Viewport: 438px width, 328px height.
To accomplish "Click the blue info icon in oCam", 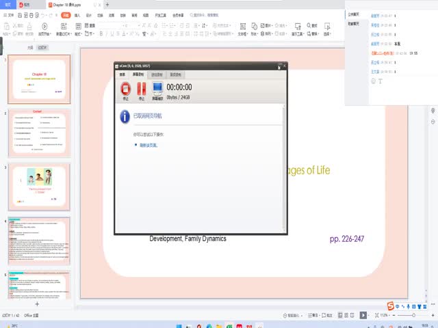I will coord(125,117).
